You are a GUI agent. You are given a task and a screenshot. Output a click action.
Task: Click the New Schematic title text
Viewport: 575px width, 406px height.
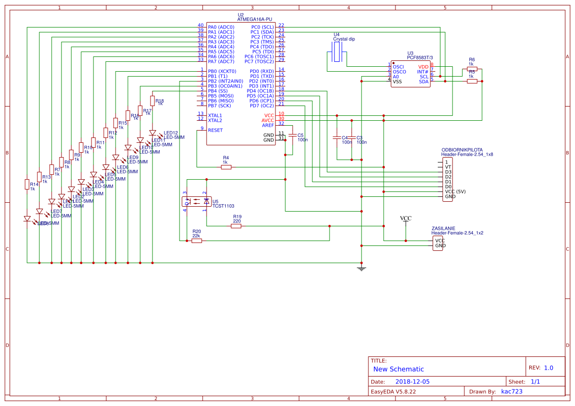point(398,369)
